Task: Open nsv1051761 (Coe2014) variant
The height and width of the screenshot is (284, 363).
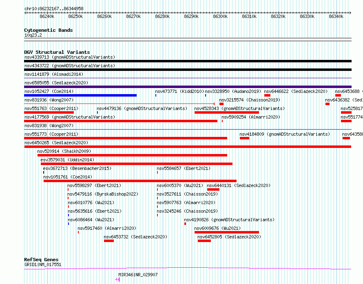Action: click(x=68, y=177)
